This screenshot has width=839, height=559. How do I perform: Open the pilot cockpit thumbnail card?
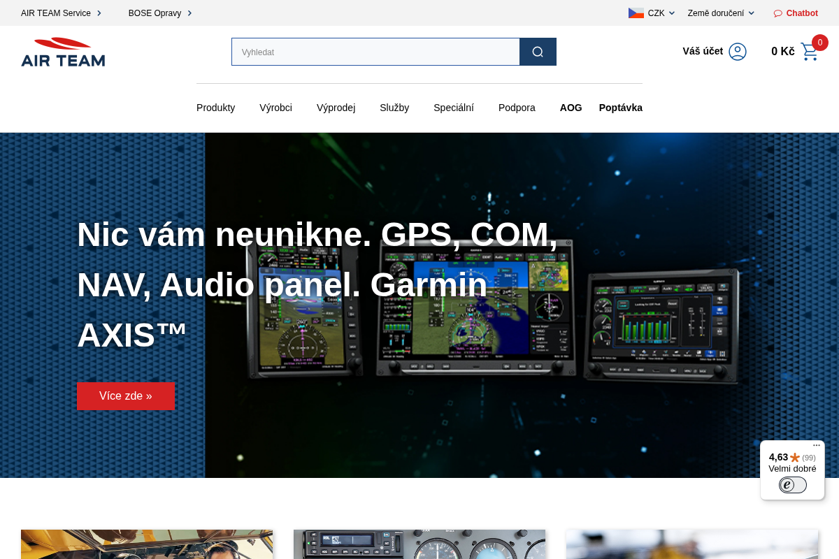click(x=147, y=544)
